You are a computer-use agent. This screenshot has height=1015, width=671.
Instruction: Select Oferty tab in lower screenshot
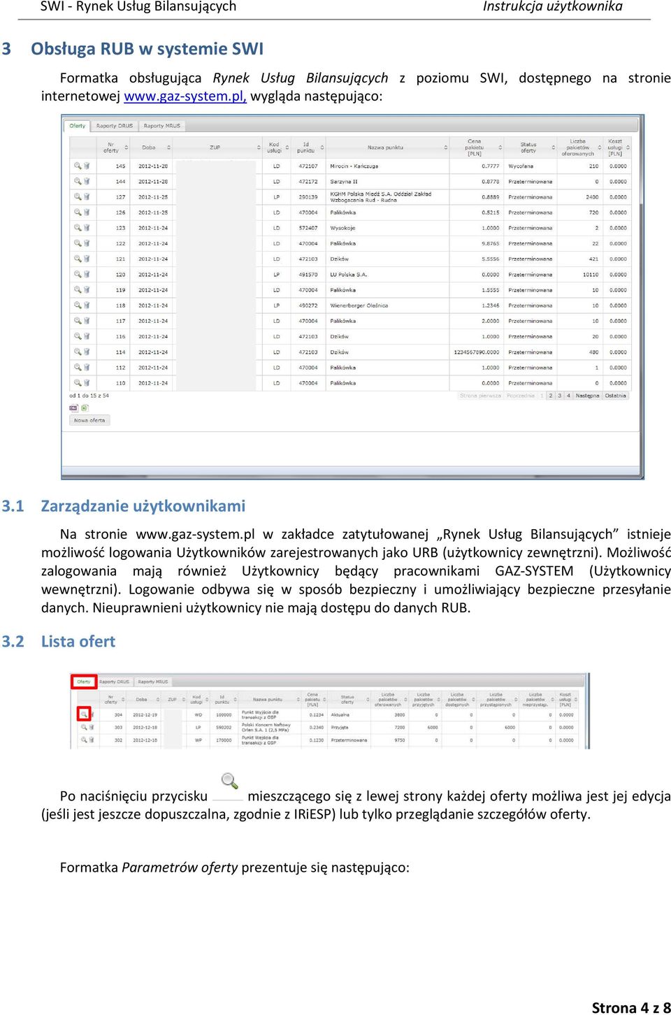click(84, 682)
